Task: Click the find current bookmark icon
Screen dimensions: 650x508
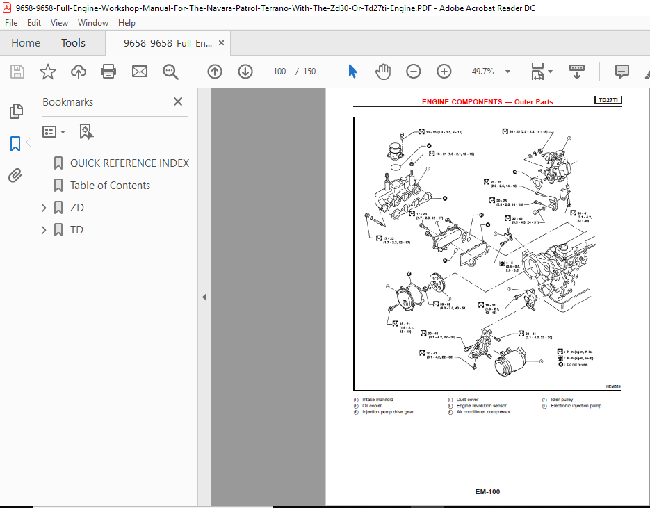Action: click(x=86, y=132)
